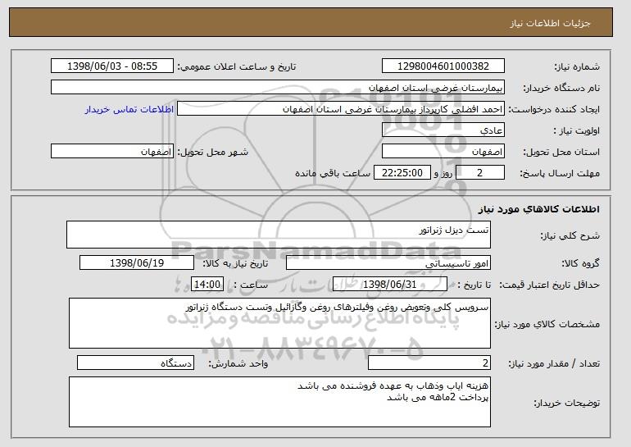Click the need date field 1398/06/19
This screenshot has width=631, height=447.
[x=137, y=263]
